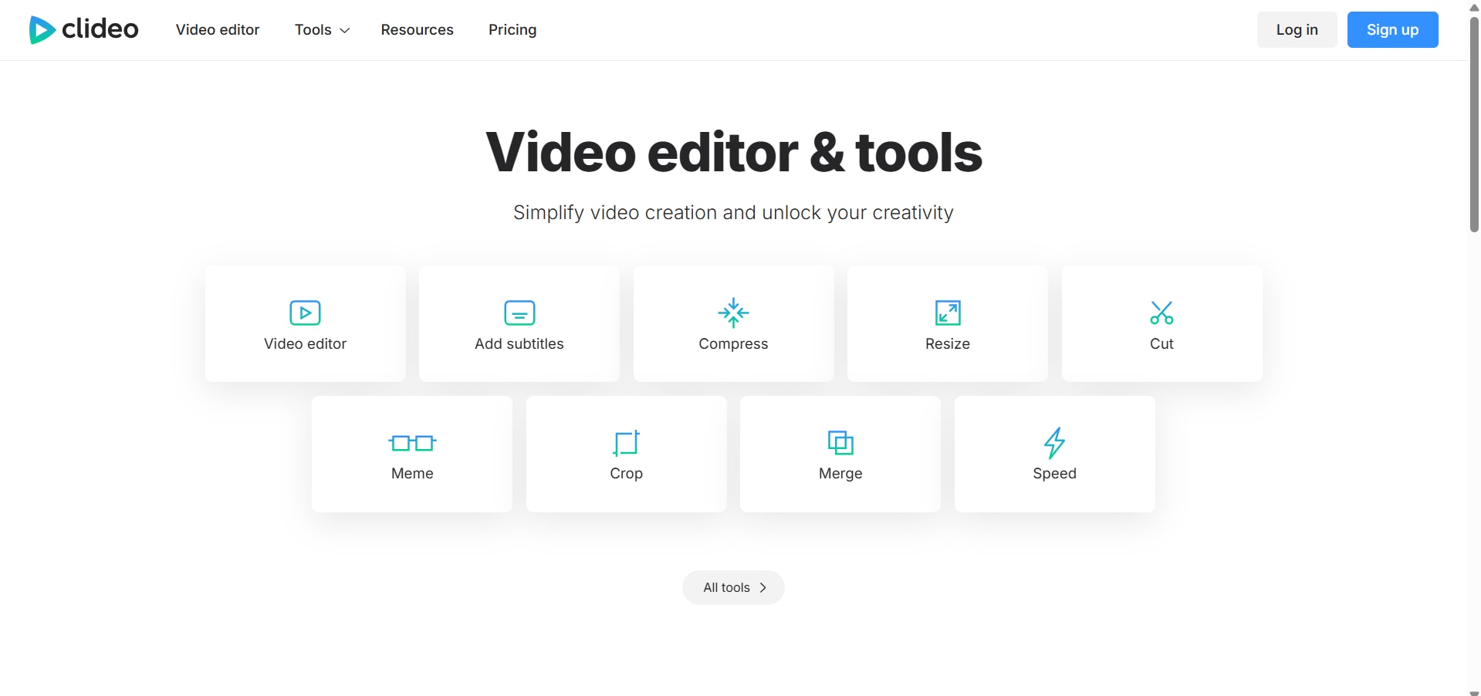The height and width of the screenshot is (696, 1481).
Task: Click the page vertical scrollbar thumb
Action: coord(1474,123)
